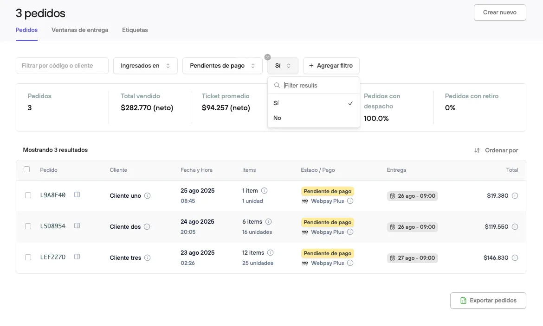This screenshot has height=326, width=543.
Task: Click info icon next to $146.830 total
Action: (x=515, y=258)
